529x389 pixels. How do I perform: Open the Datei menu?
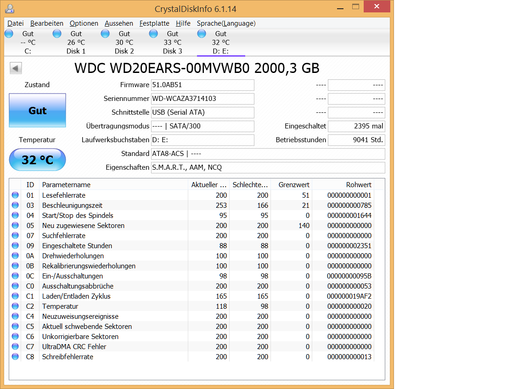pos(16,23)
